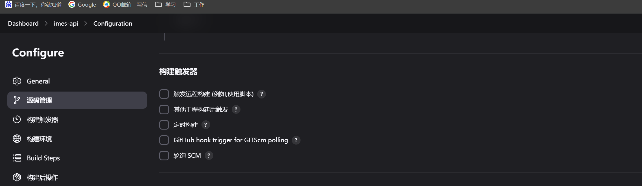642x186 pixels.
Task: Open 学习 bookmarks folder
Action: (165, 5)
